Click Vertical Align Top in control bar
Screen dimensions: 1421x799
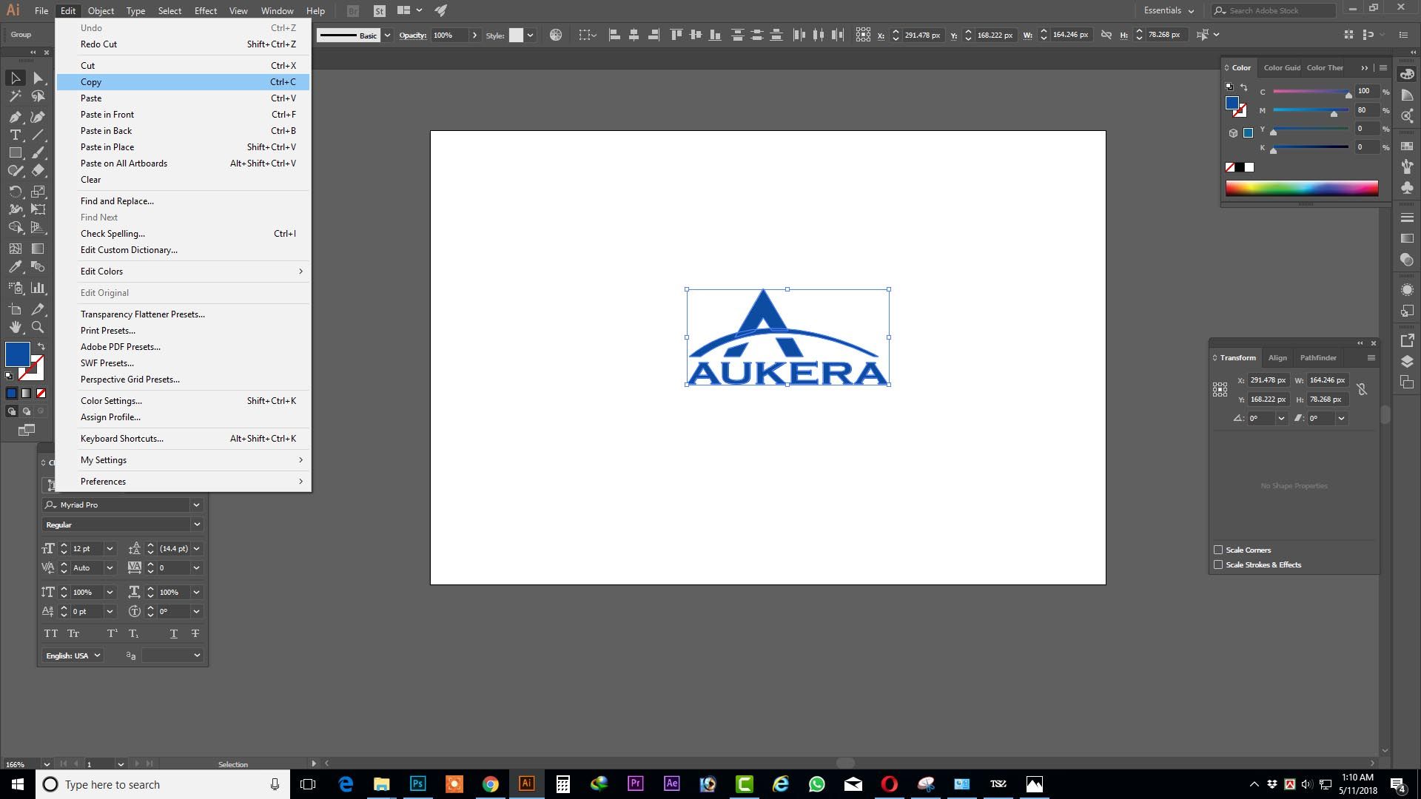coord(676,35)
